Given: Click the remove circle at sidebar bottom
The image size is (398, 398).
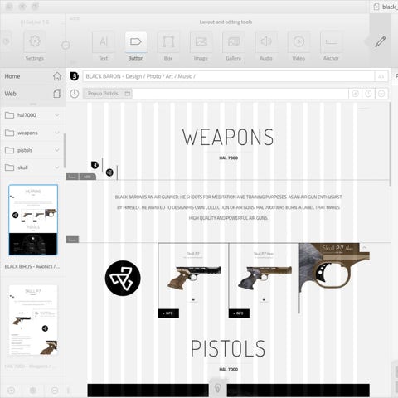Looking at the screenshot, I should click(x=55, y=391).
